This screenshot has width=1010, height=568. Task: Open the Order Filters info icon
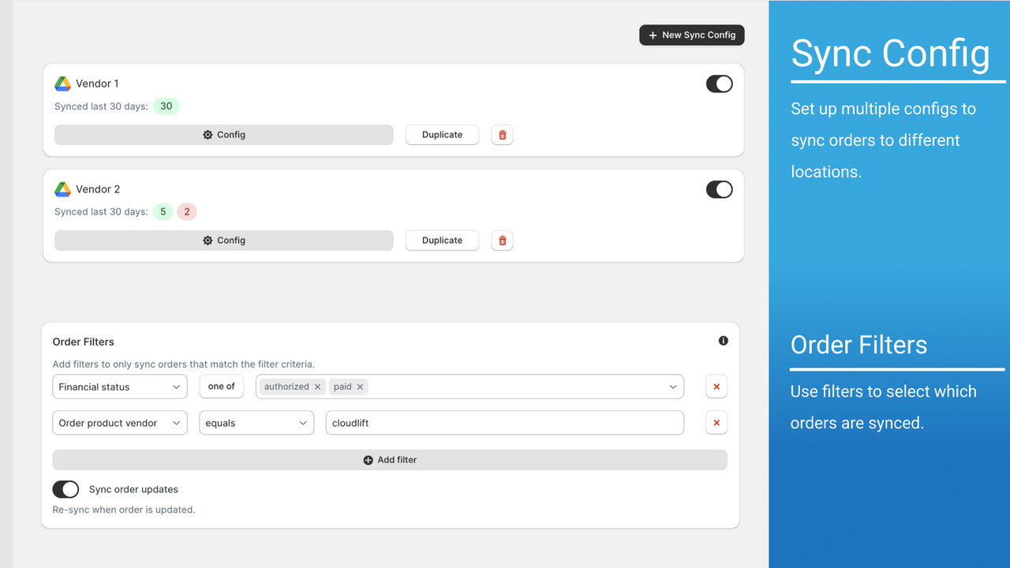[x=724, y=341]
